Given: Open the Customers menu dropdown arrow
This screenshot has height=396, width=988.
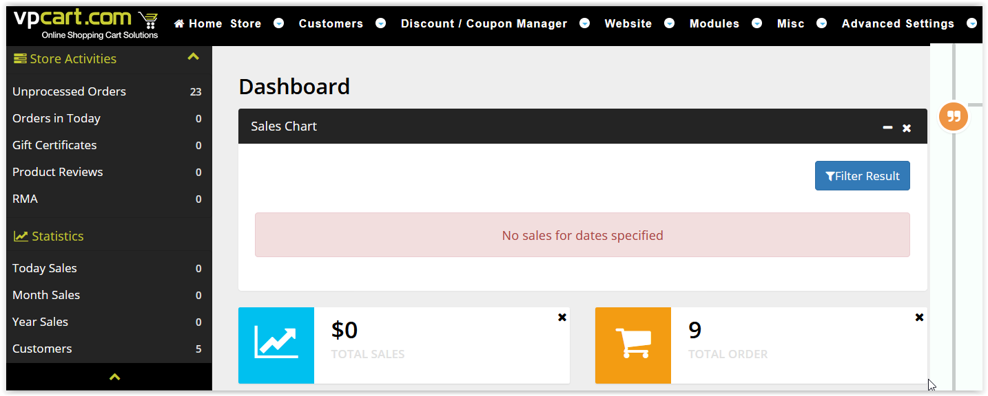Looking at the screenshot, I should point(380,23).
